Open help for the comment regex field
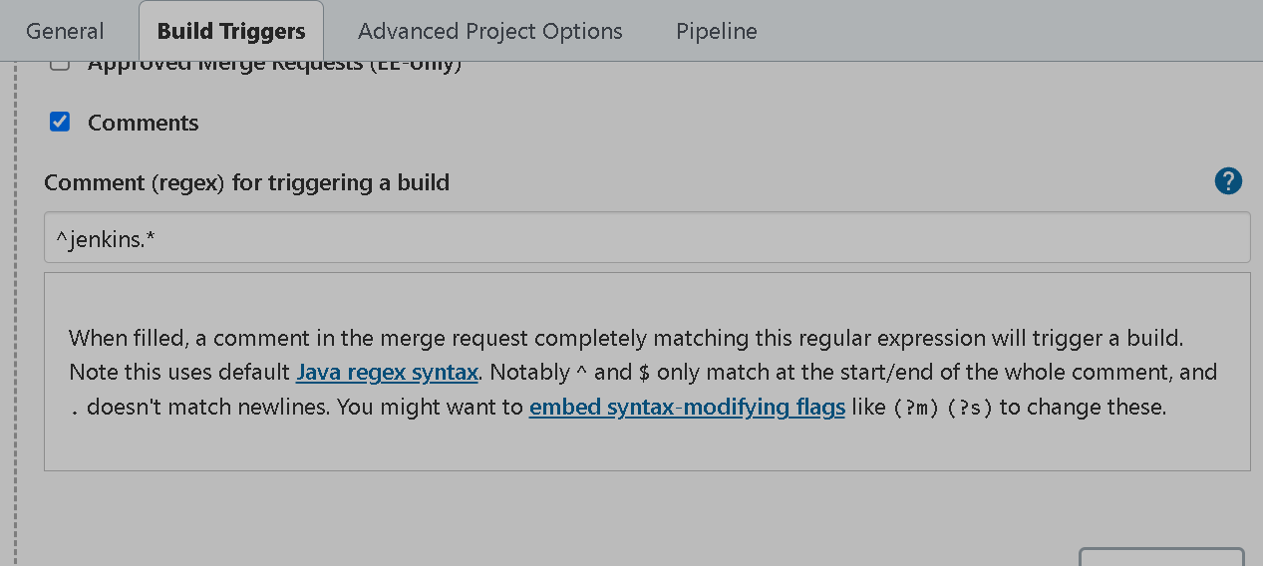This screenshot has height=566, width=1263. pos(1228,181)
